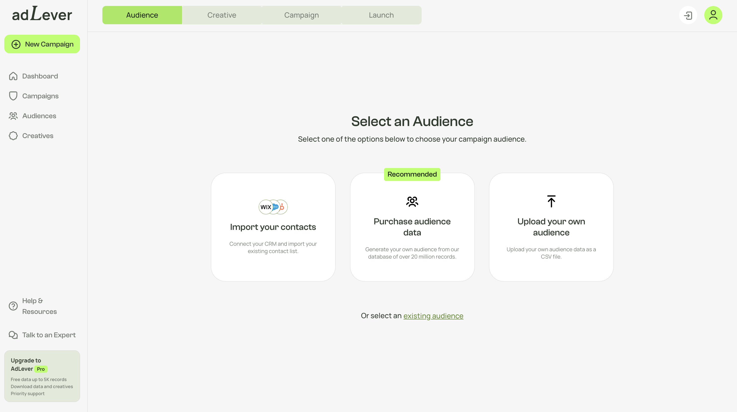Switch to the Audience step tab
This screenshot has width=737, height=412.
click(x=142, y=15)
